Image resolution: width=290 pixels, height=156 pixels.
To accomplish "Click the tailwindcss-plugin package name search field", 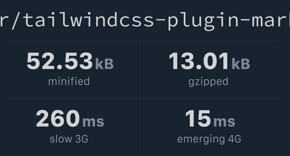I will [x=145, y=21].
